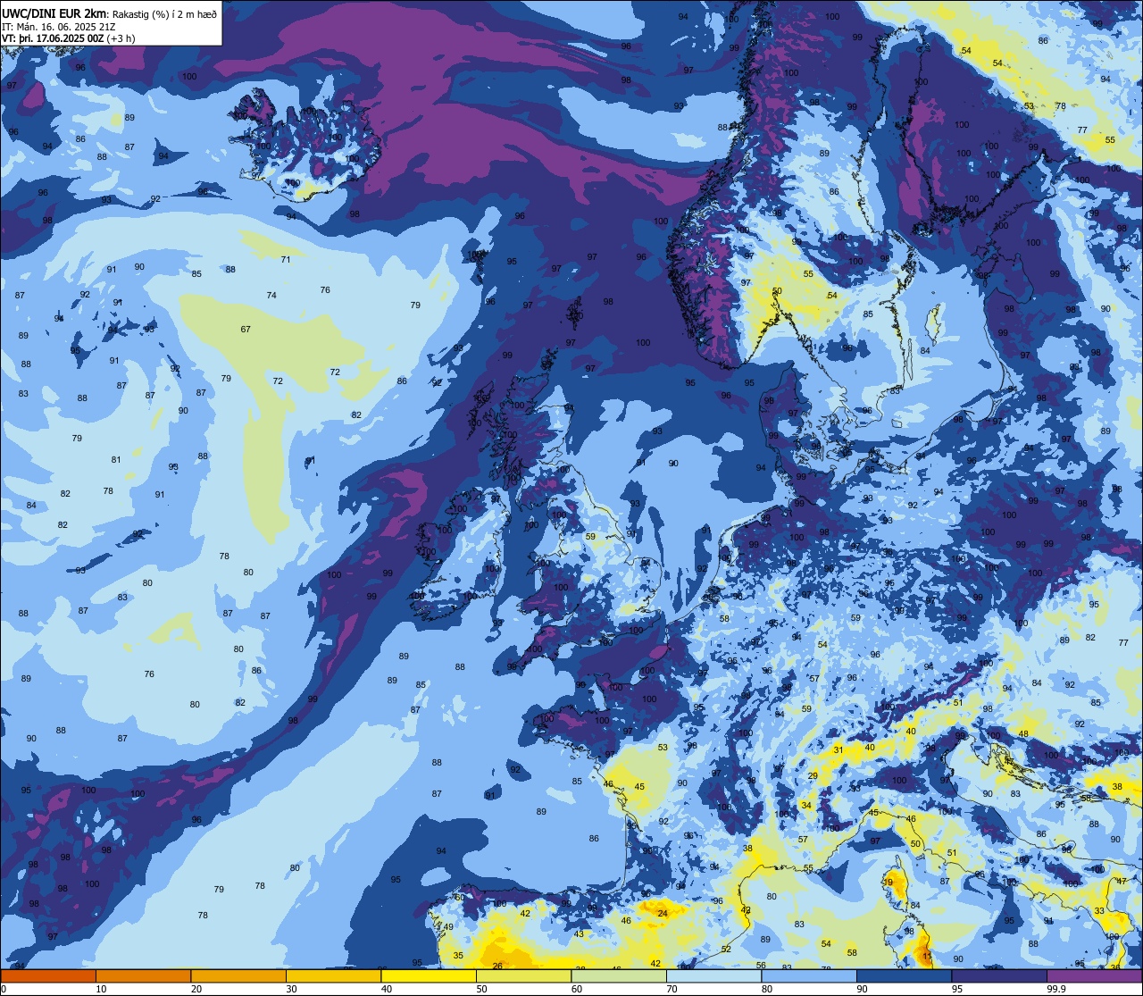Click the '50' legend scale label

coord(481,989)
